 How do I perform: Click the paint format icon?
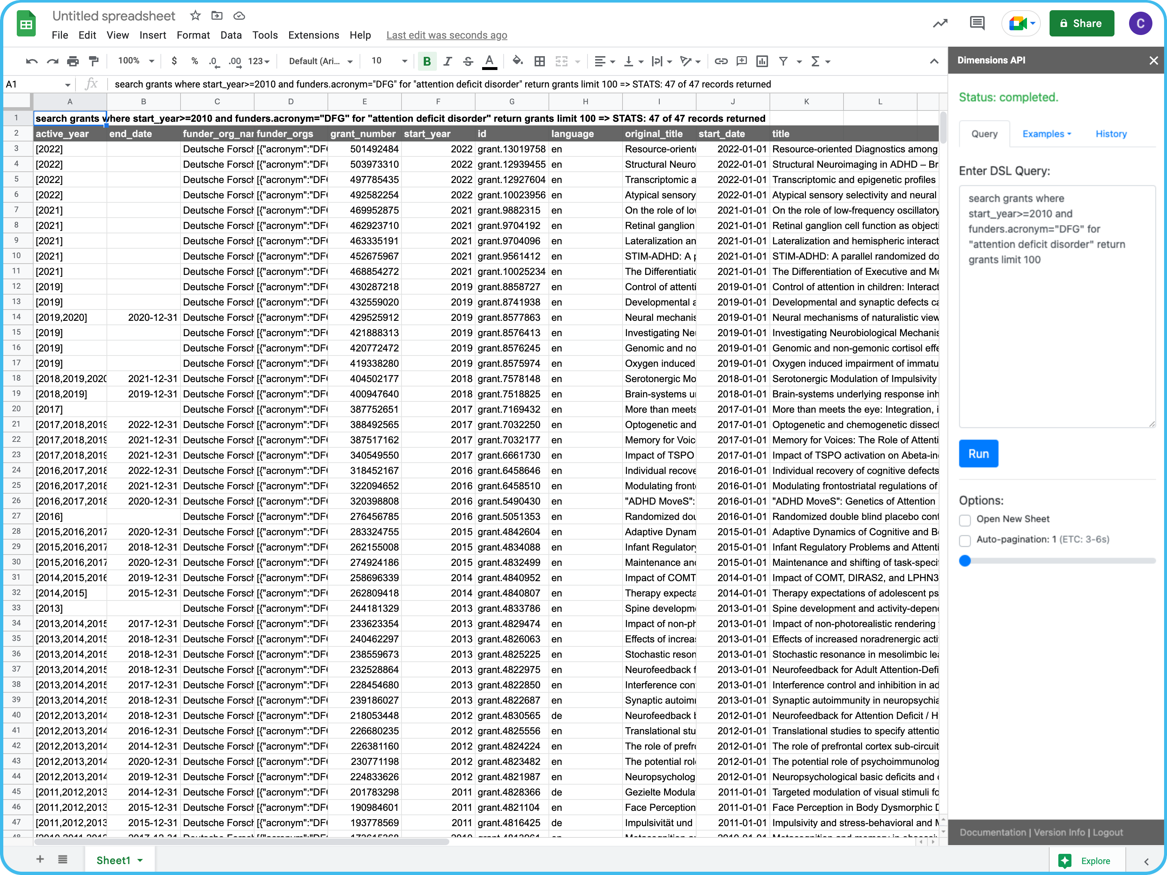tap(93, 61)
